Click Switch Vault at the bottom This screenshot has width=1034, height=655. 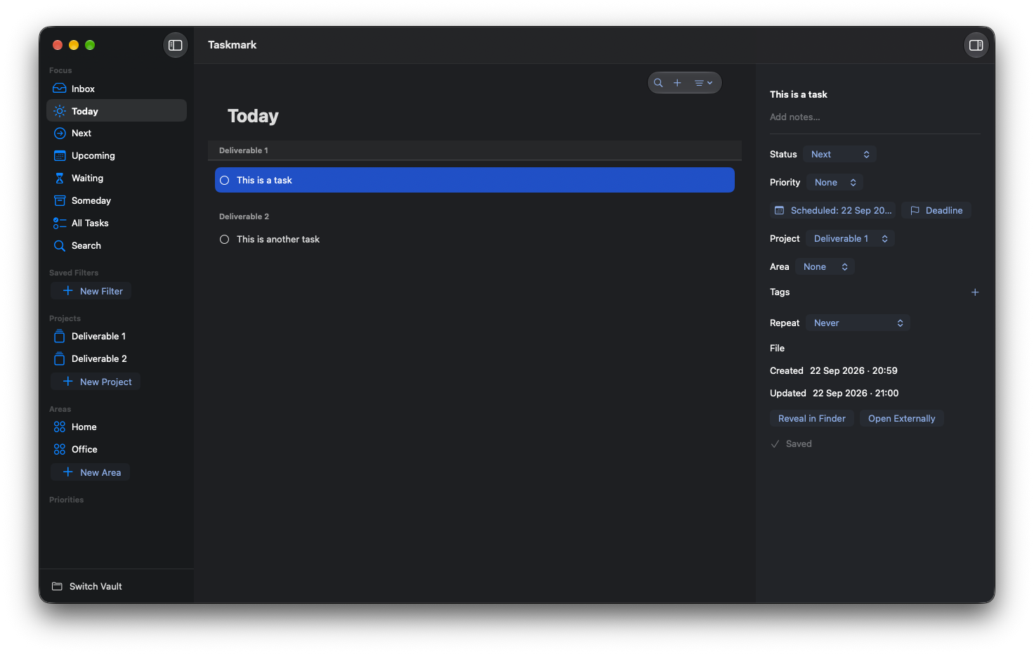pyautogui.click(x=87, y=586)
